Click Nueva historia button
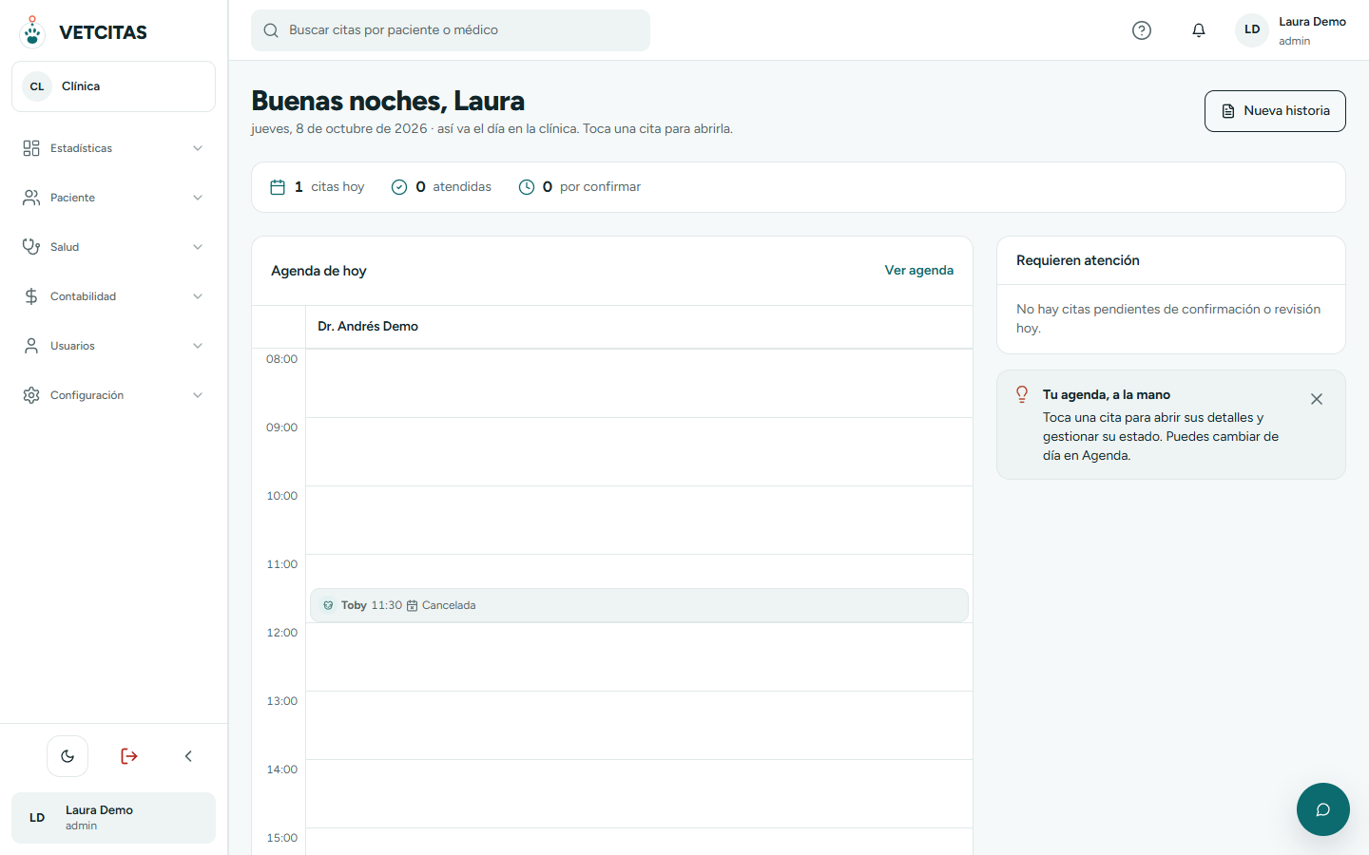Viewport: 1369px width, 855px height. pyautogui.click(x=1275, y=111)
